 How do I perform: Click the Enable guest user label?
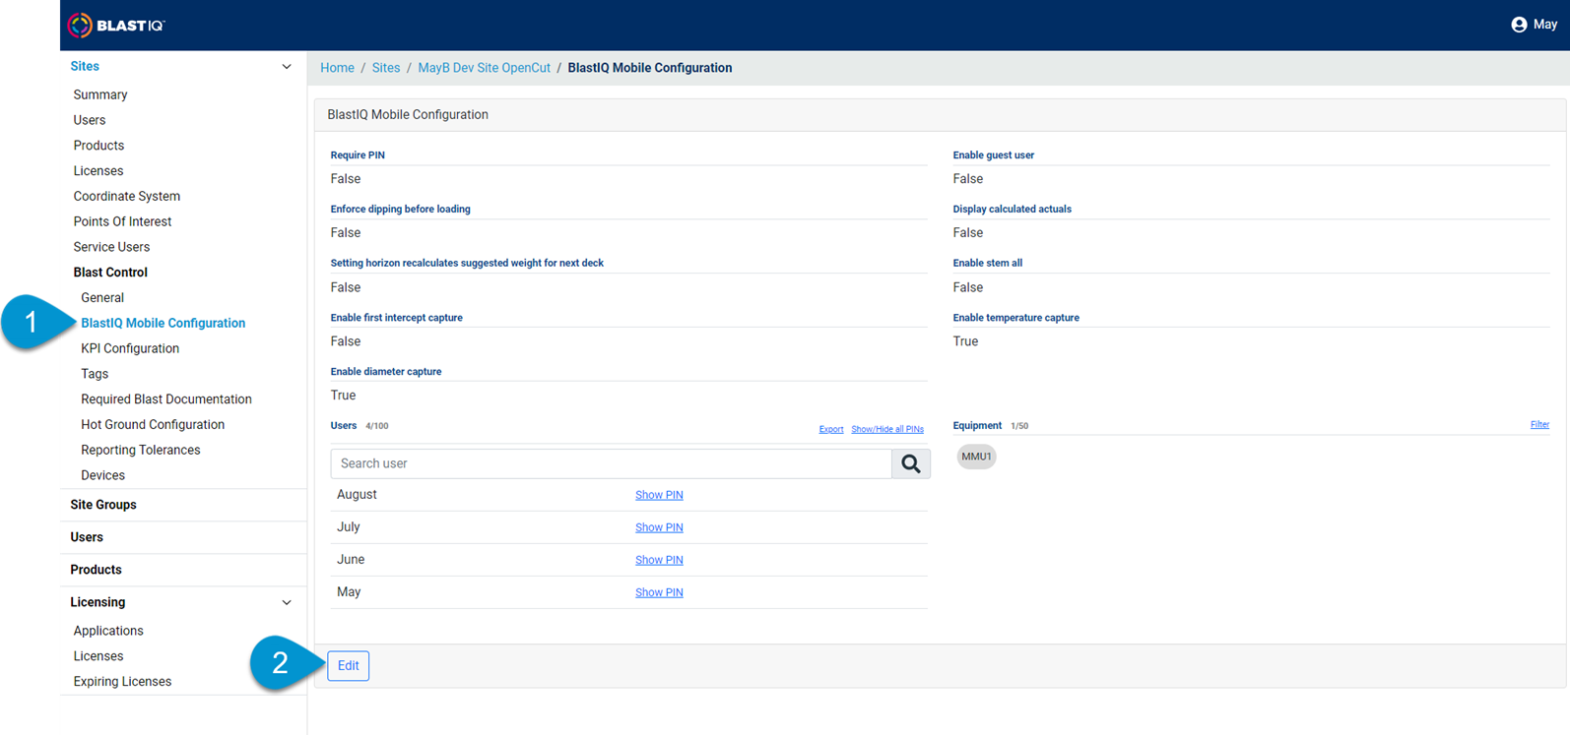click(x=993, y=155)
